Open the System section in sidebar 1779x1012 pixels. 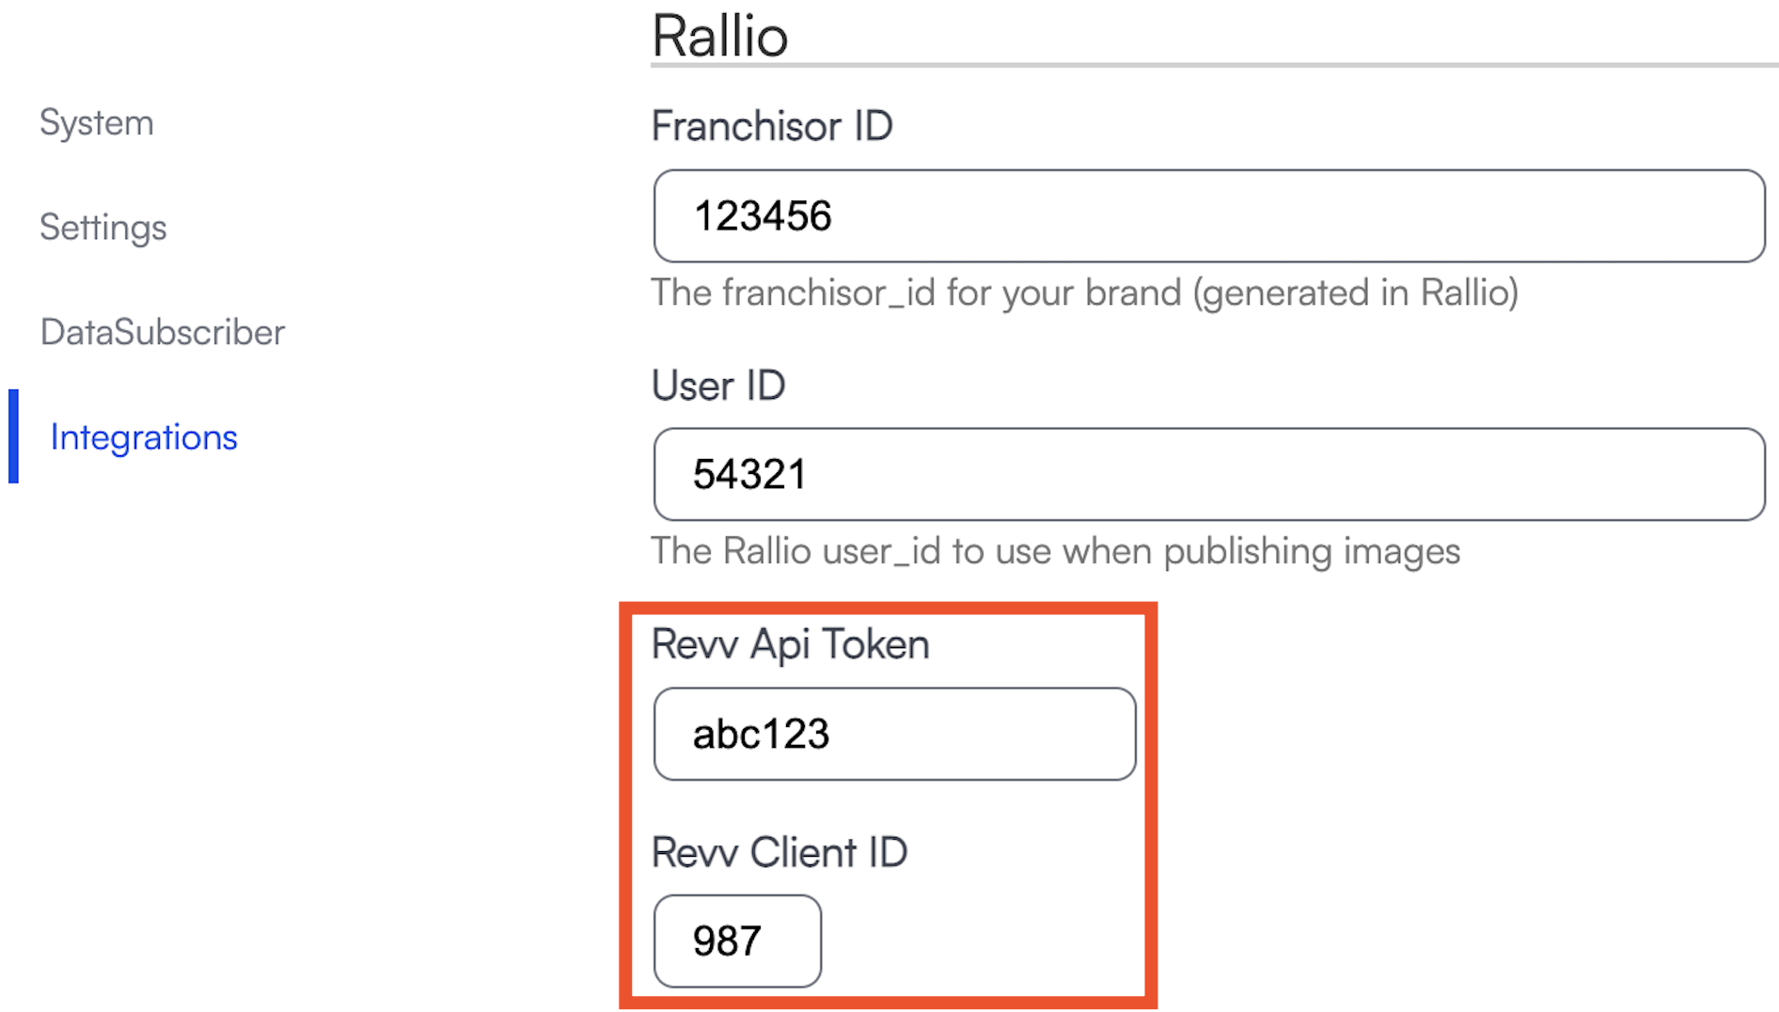tap(96, 123)
